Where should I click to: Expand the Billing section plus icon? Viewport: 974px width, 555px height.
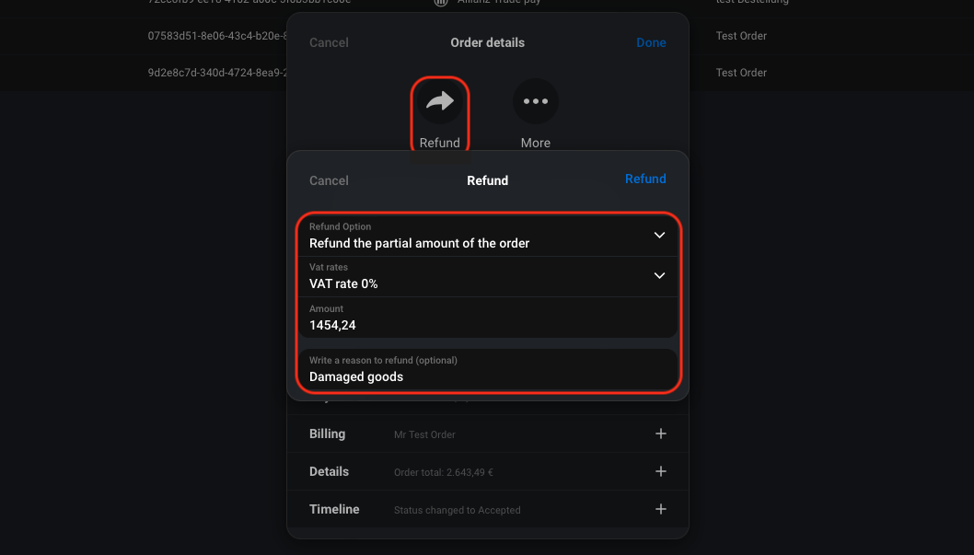[660, 434]
